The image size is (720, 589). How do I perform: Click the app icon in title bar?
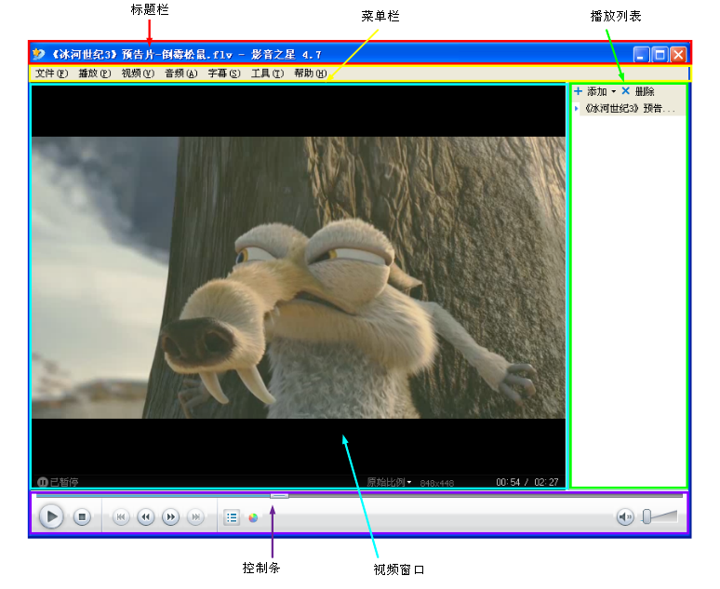coord(39,55)
